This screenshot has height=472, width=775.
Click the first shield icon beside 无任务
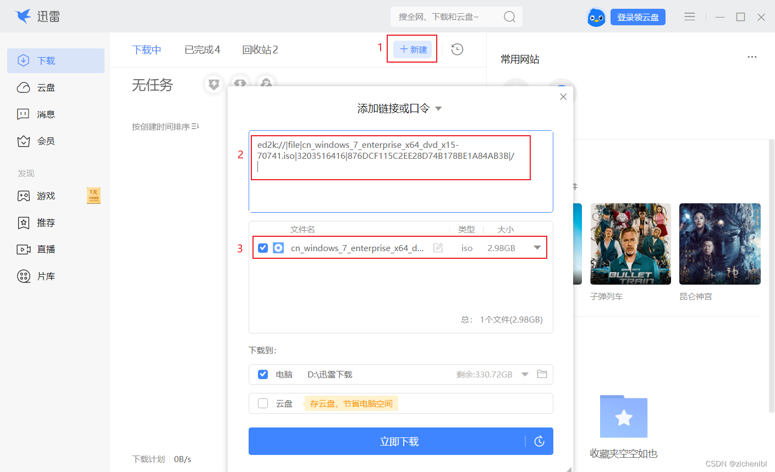click(213, 85)
